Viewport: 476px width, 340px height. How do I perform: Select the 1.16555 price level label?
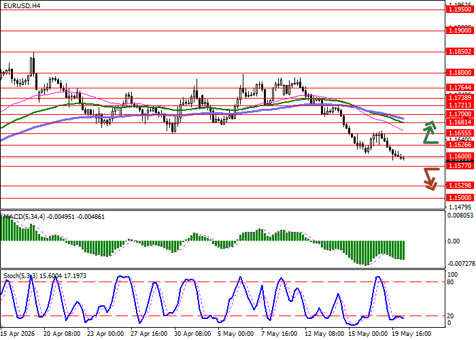[x=460, y=133]
